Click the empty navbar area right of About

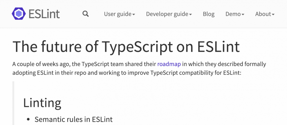click(281, 14)
